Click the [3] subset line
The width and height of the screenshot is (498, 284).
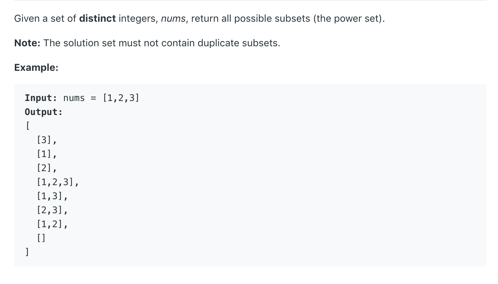point(46,140)
